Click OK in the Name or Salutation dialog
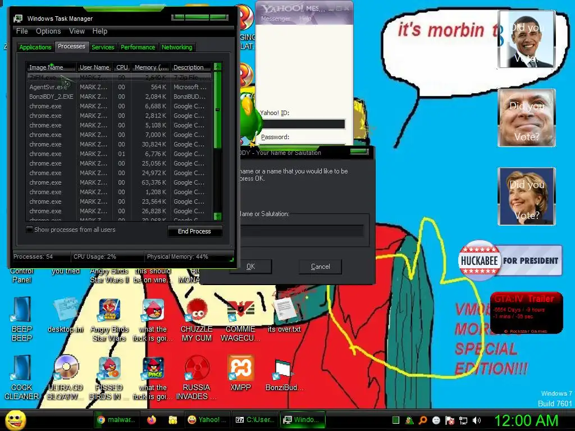This screenshot has width=575, height=431. (250, 267)
